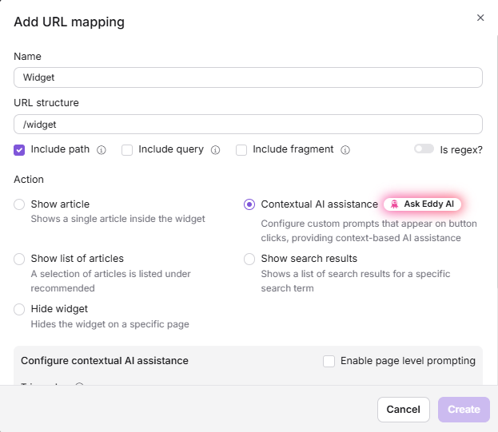This screenshot has width=498, height=432.
Task: Click the "Shows a single article inside the widget" text
Action: pos(118,219)
